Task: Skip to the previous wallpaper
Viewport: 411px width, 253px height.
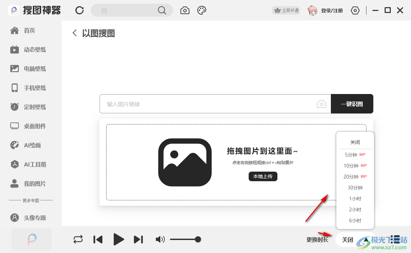Action: tap(98, 239)
